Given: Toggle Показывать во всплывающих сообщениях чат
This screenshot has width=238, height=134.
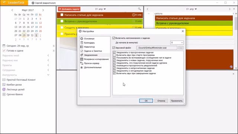Looking at the screenshot, I should pyautogui.click(x=114, y=58).
